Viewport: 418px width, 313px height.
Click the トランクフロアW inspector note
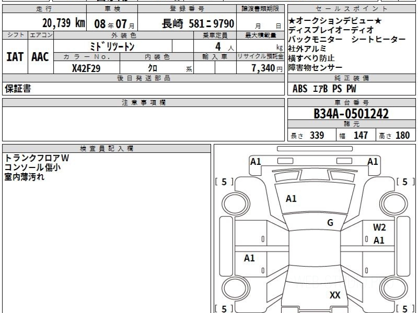37,158
